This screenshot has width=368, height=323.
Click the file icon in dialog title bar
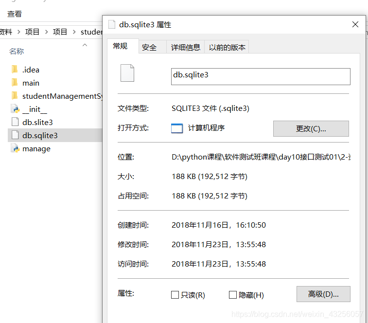click(x=112, y=24)
